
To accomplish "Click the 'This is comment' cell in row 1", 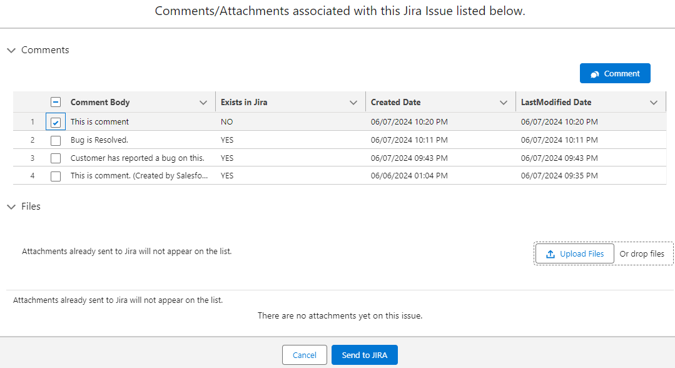I will tap(99, 122).
